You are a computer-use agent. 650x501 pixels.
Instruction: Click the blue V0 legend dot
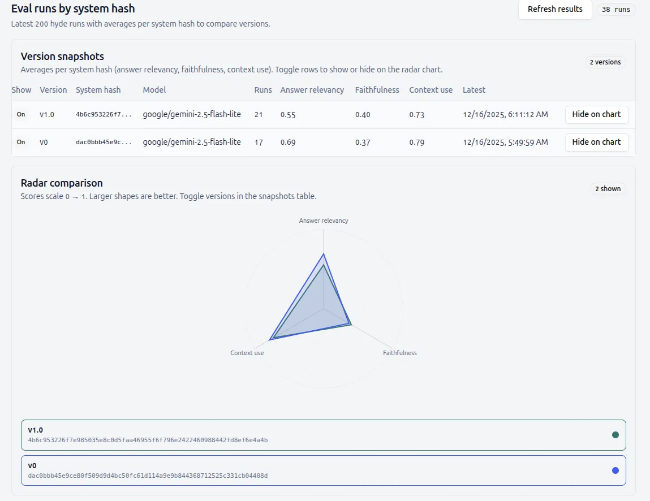tap(615, 470)
